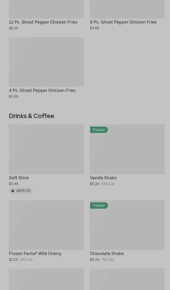Screen dimensions: 170x290
Task: Click the $3.49 Soft Drink price
Action: tap(13, 184)
